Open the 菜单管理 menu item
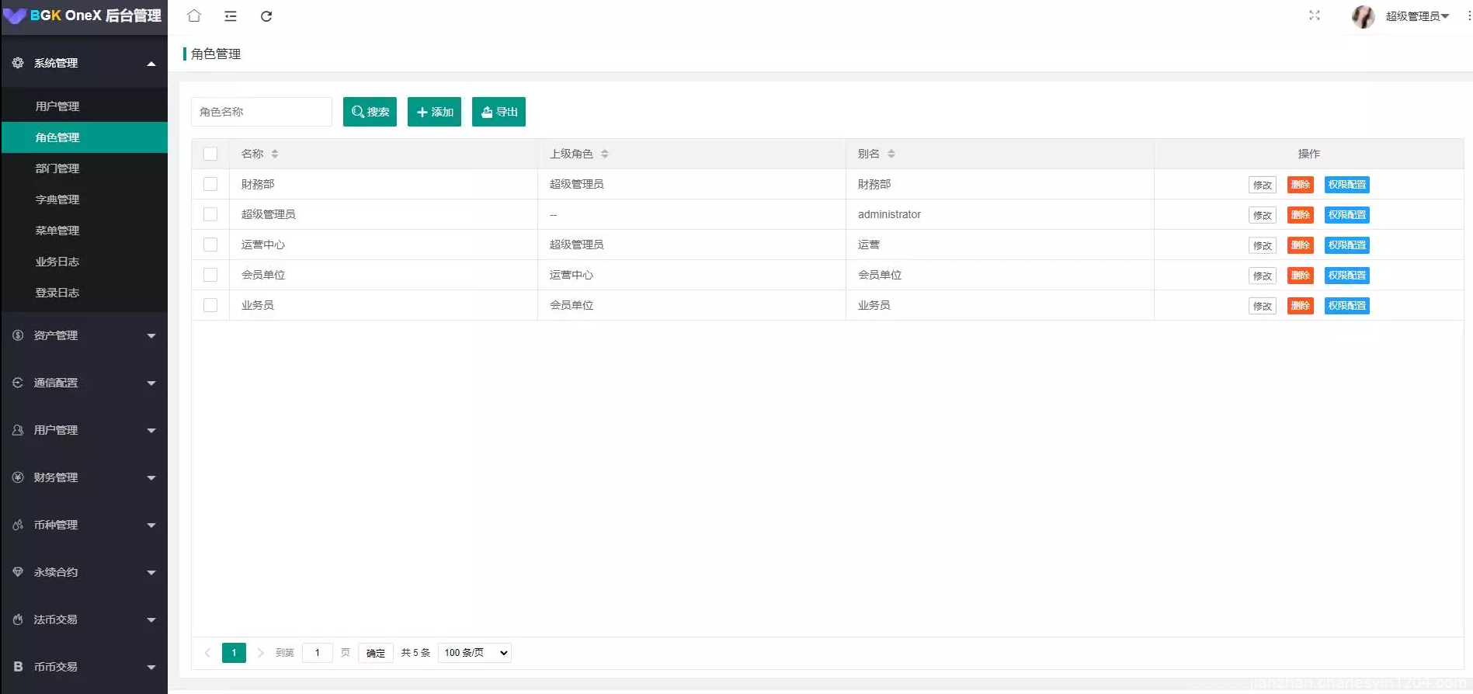This screenshot has width=1473, height=694. tap(84, 231)
